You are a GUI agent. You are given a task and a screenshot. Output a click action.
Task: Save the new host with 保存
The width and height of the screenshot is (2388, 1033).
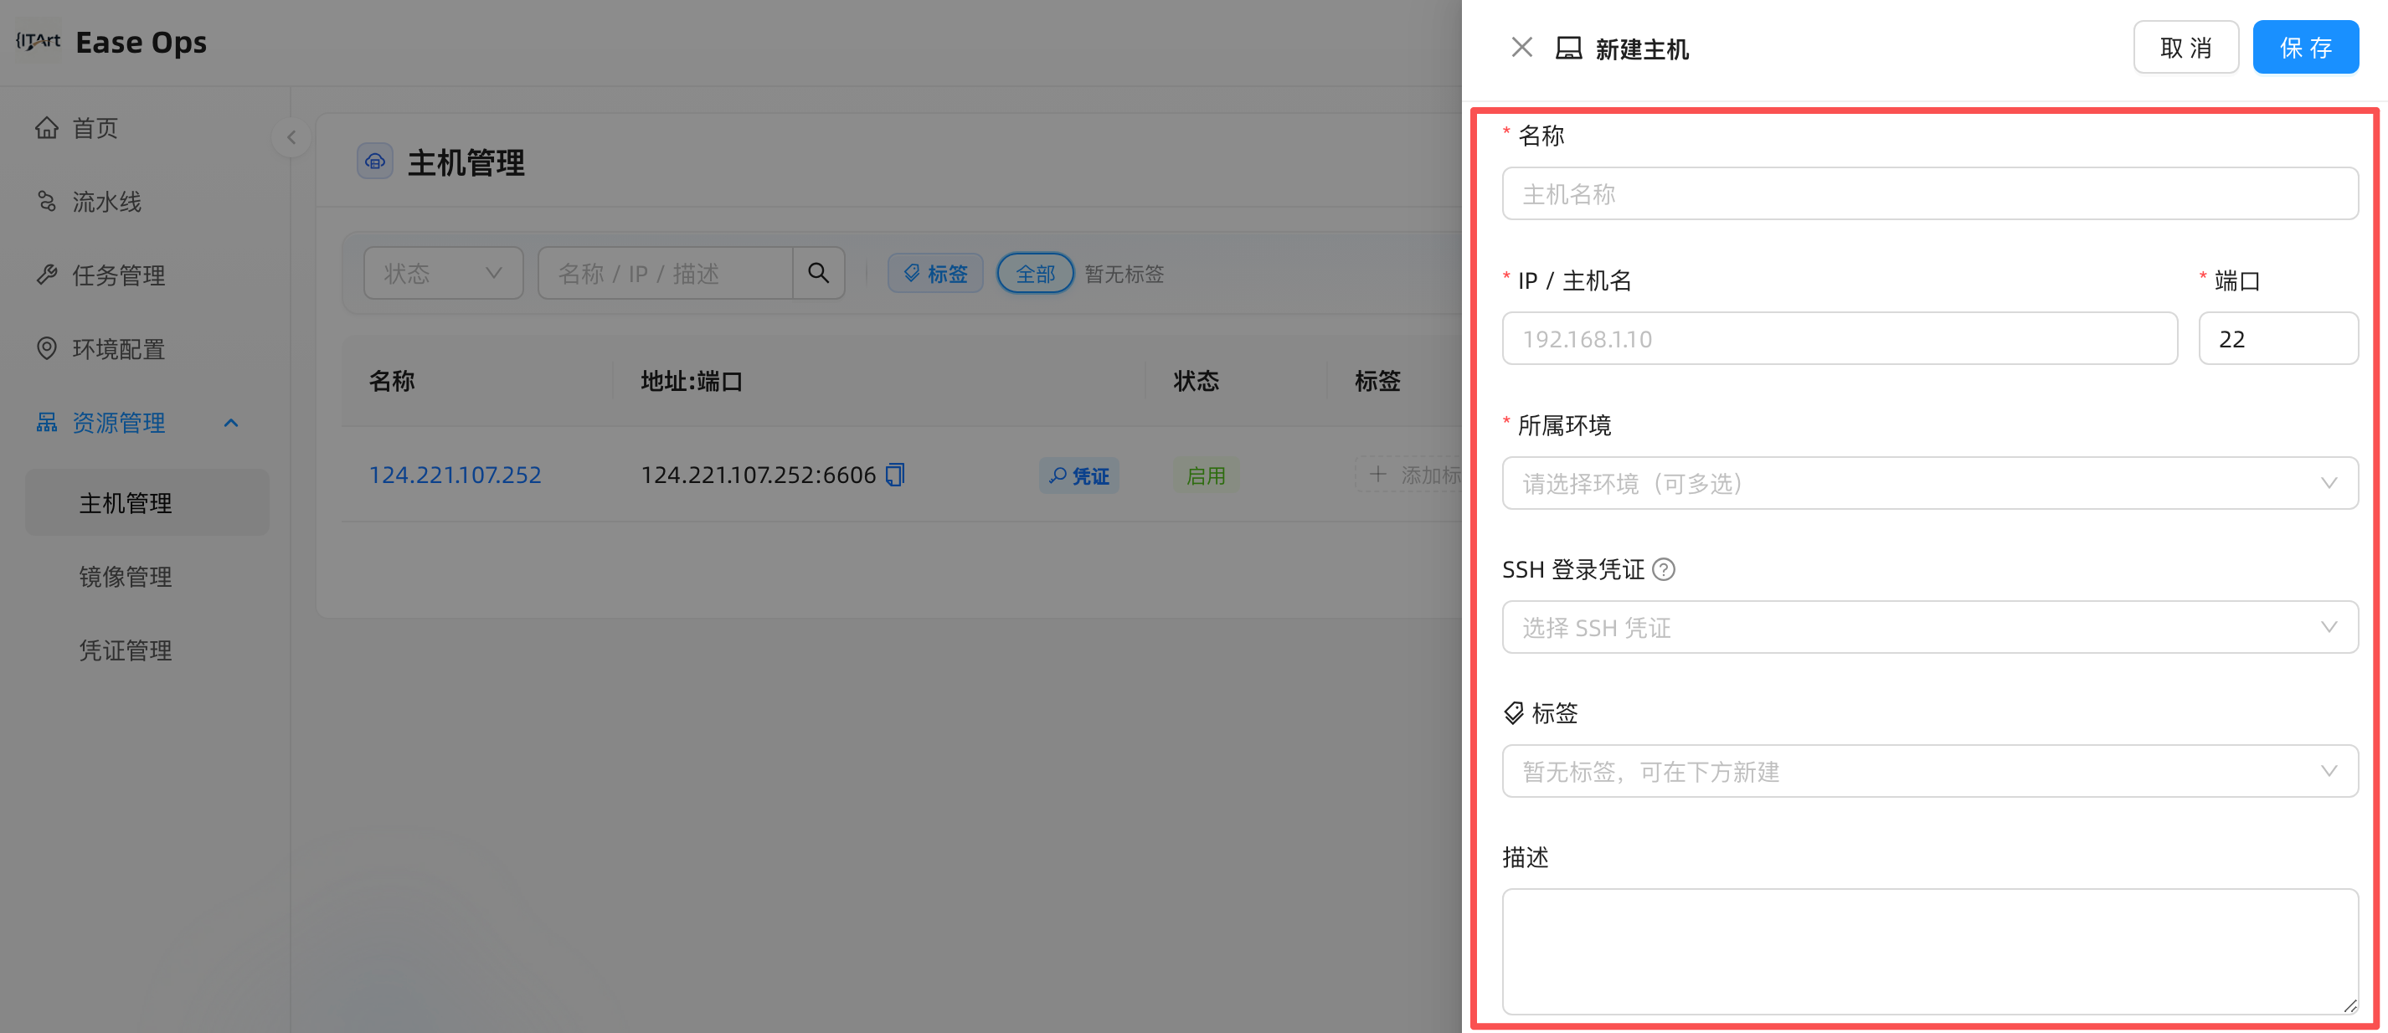2305,47
